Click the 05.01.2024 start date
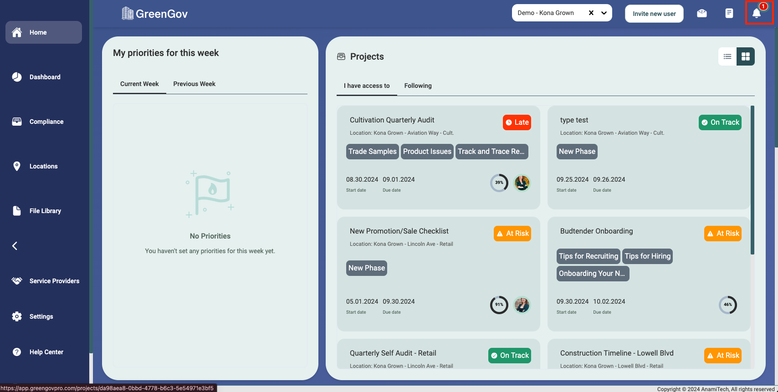778x392 pixels. point(362,301)
